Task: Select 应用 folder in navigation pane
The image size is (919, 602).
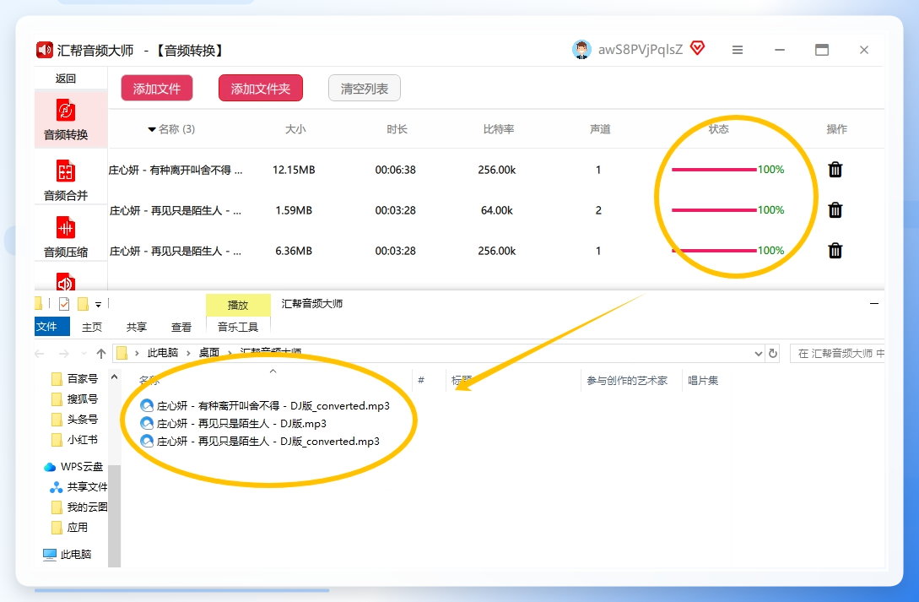Action: click(x=70, y=528)
